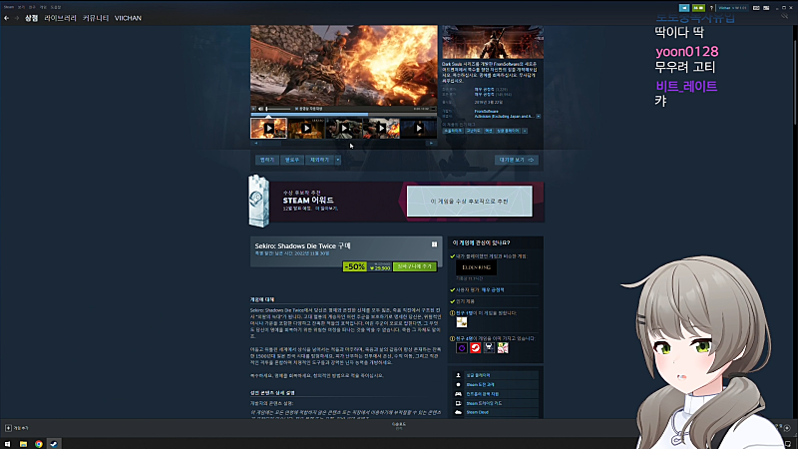798x449 pixels.
Task: Click the -50% discount price block
Action: pos(367,266)
